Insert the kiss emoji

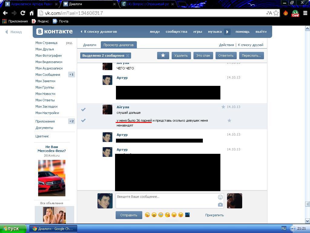click(167, 215)
